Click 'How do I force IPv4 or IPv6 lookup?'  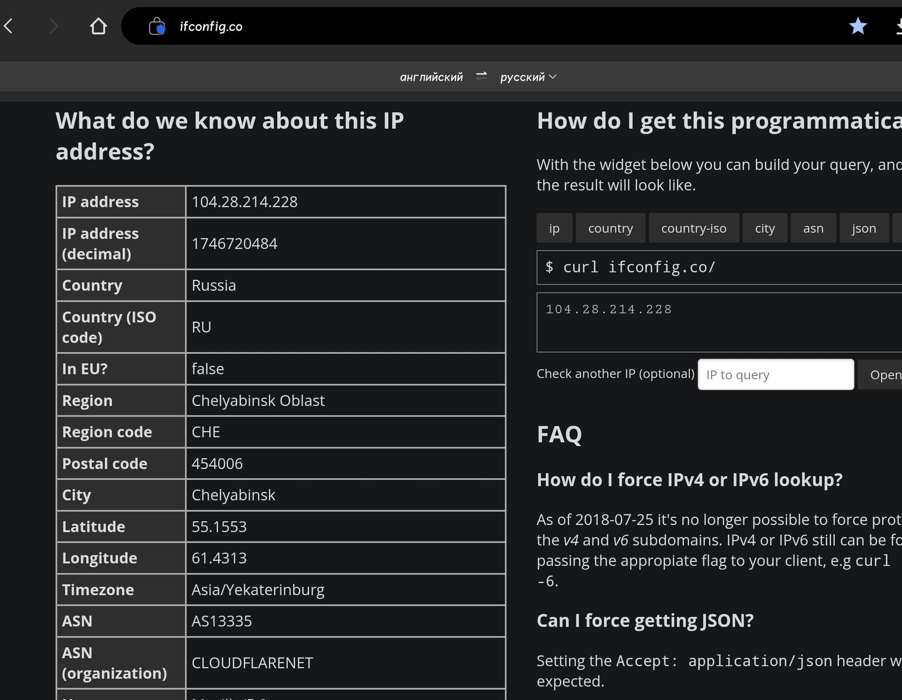690,480
